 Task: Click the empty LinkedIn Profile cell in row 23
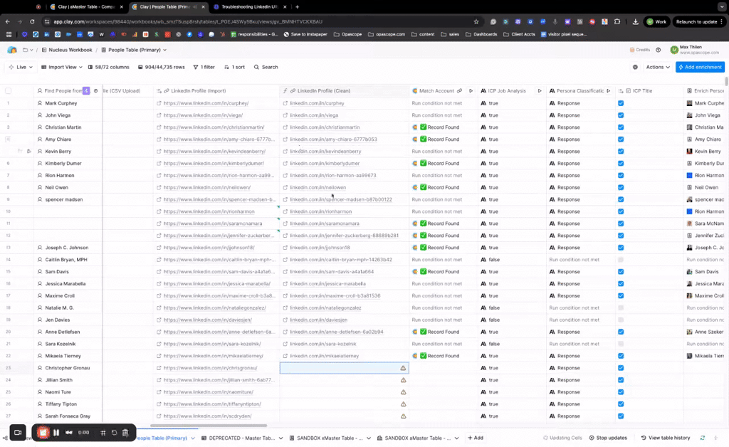tap(338, 368)
